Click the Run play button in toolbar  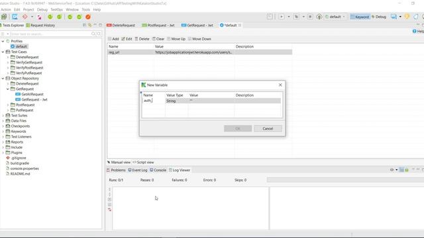coord(282,17)
